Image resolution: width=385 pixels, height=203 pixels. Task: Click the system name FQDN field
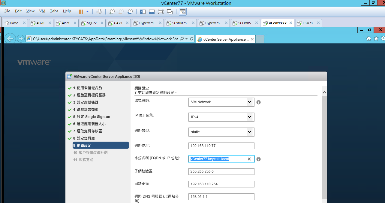click(x=221, y=159)
